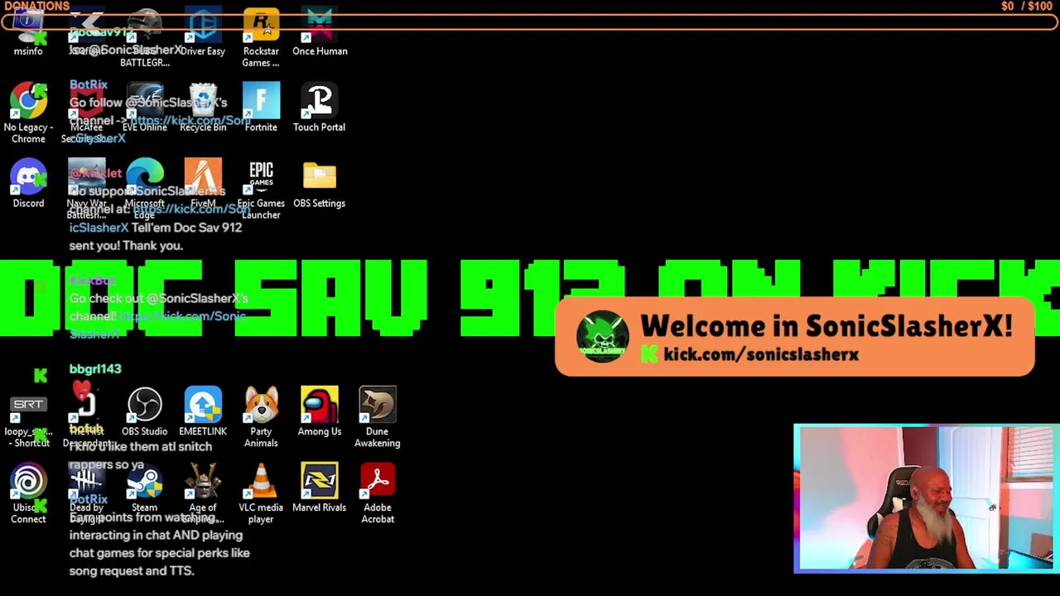The height and width of the screenshot is (596, 1060).
Task: Select the Rockstar Games Launcher icon
Action: click(261, 37)
